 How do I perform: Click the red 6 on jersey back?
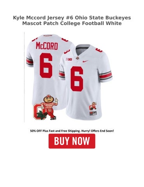(x=46, y=65)
